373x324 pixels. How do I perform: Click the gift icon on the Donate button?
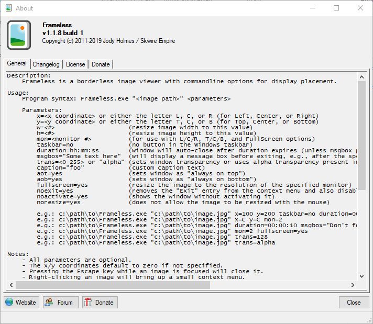(88, 302)
